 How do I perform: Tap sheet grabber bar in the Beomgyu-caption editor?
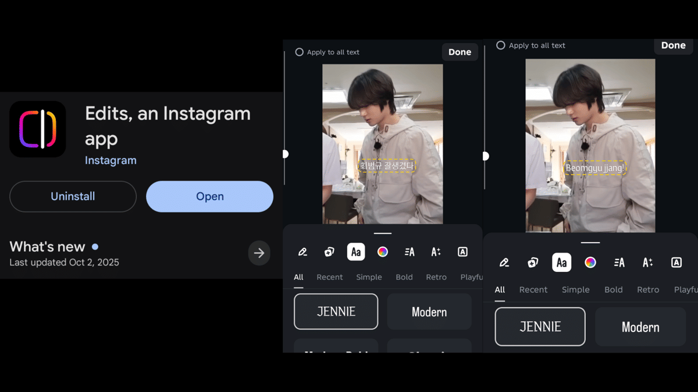coord(590,242)
